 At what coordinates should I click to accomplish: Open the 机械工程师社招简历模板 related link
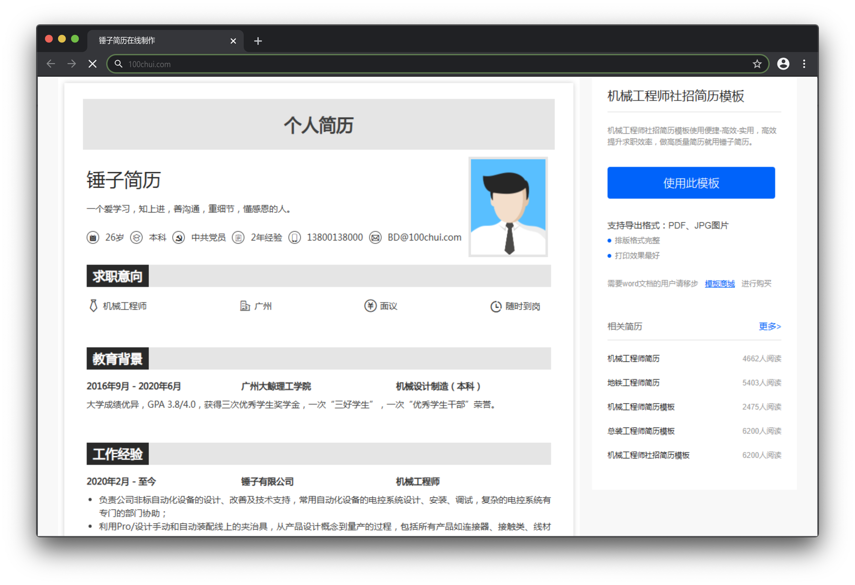click(x=648, y=455)
